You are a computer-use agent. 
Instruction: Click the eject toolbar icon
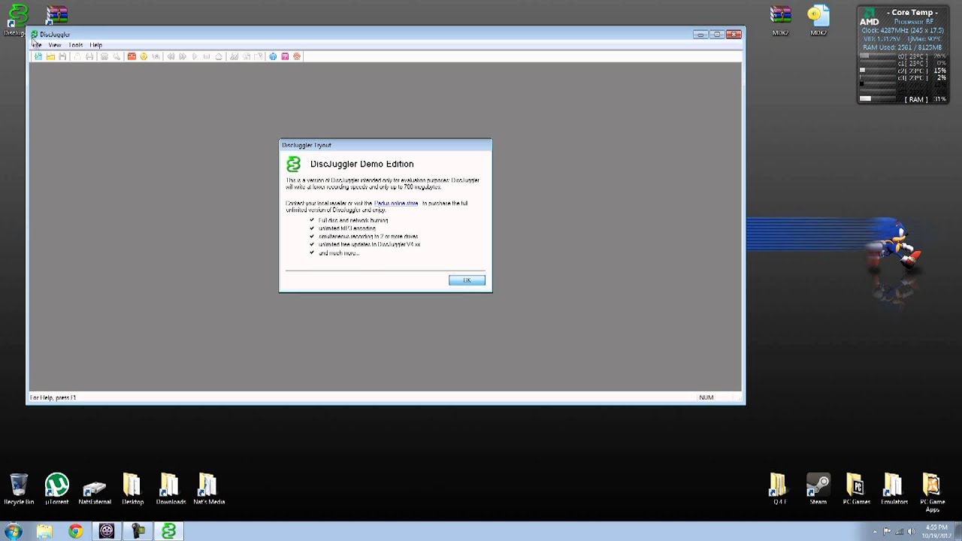219,56
